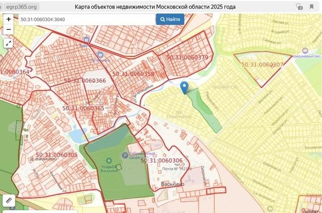Click the sanatorium marker icon

pos(125,155)
